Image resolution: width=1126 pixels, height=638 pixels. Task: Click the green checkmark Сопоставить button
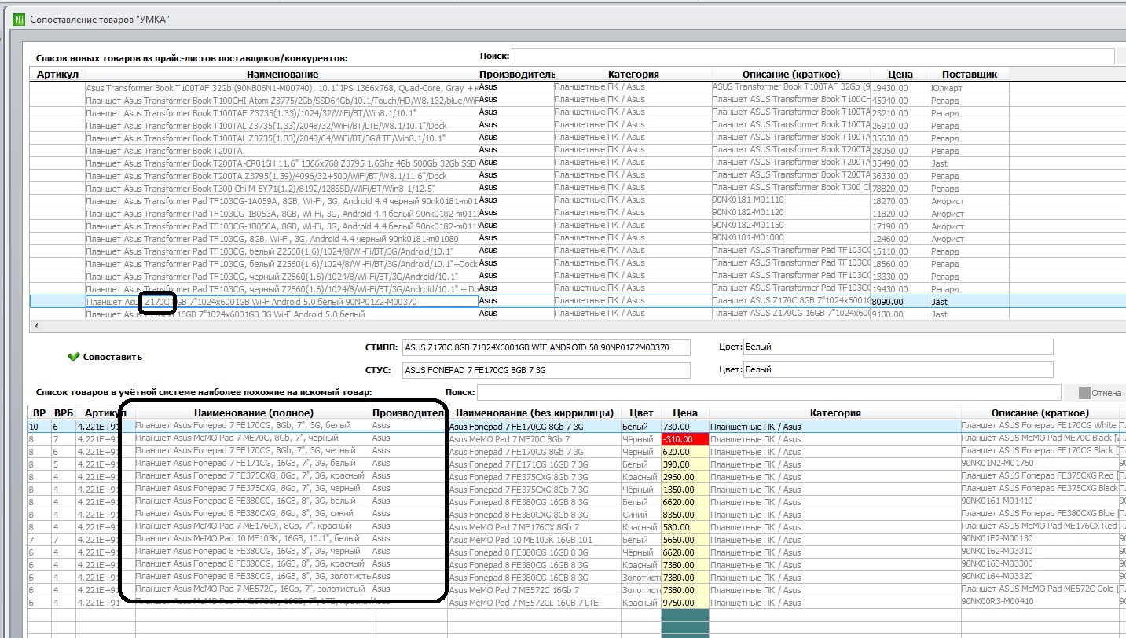[x=105, y=357]
